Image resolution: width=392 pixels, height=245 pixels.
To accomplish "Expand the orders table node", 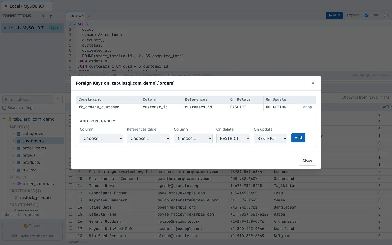I will pos(13,155).
